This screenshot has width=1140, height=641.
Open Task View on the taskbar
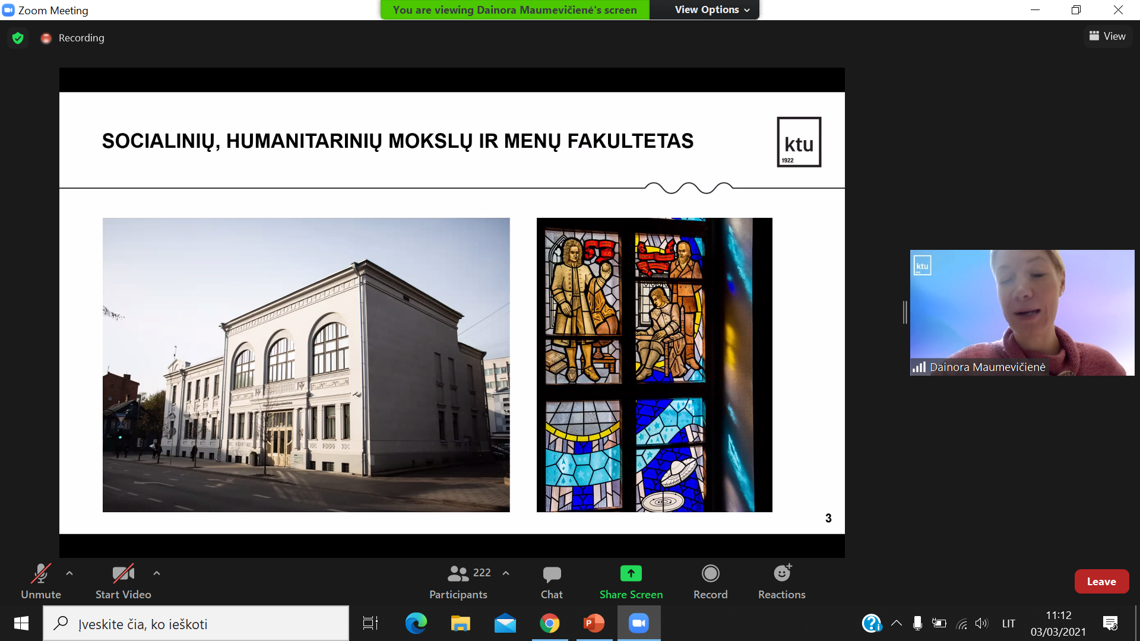pyautogui.click(x=370, y=623)
